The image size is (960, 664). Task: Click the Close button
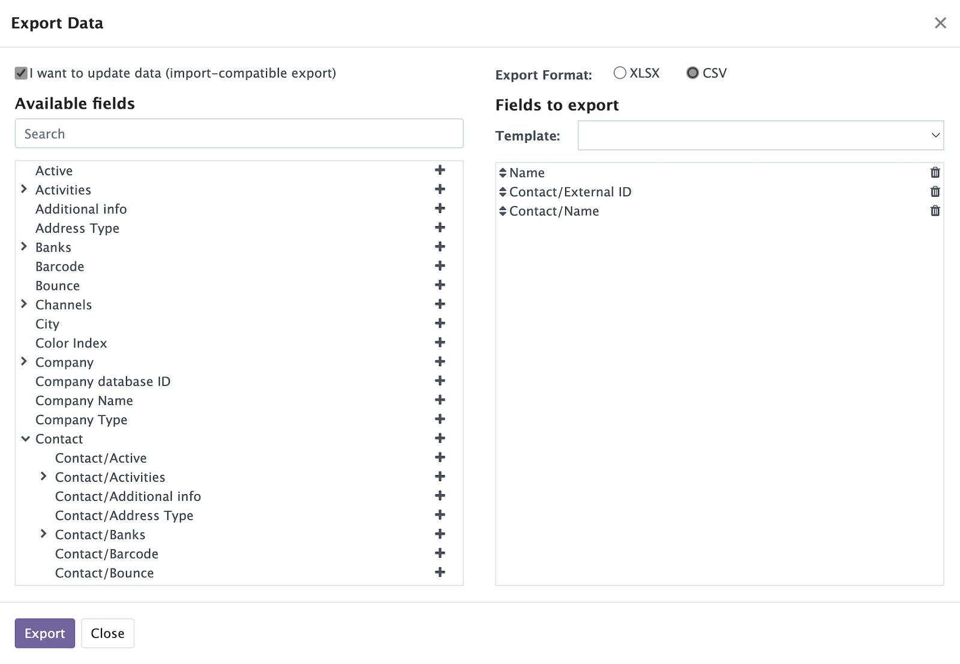pyautogui.click(x=107, y=633)
